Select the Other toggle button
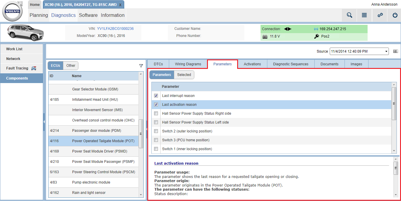Viewport: 401px width, 201px height. point(71,66)
